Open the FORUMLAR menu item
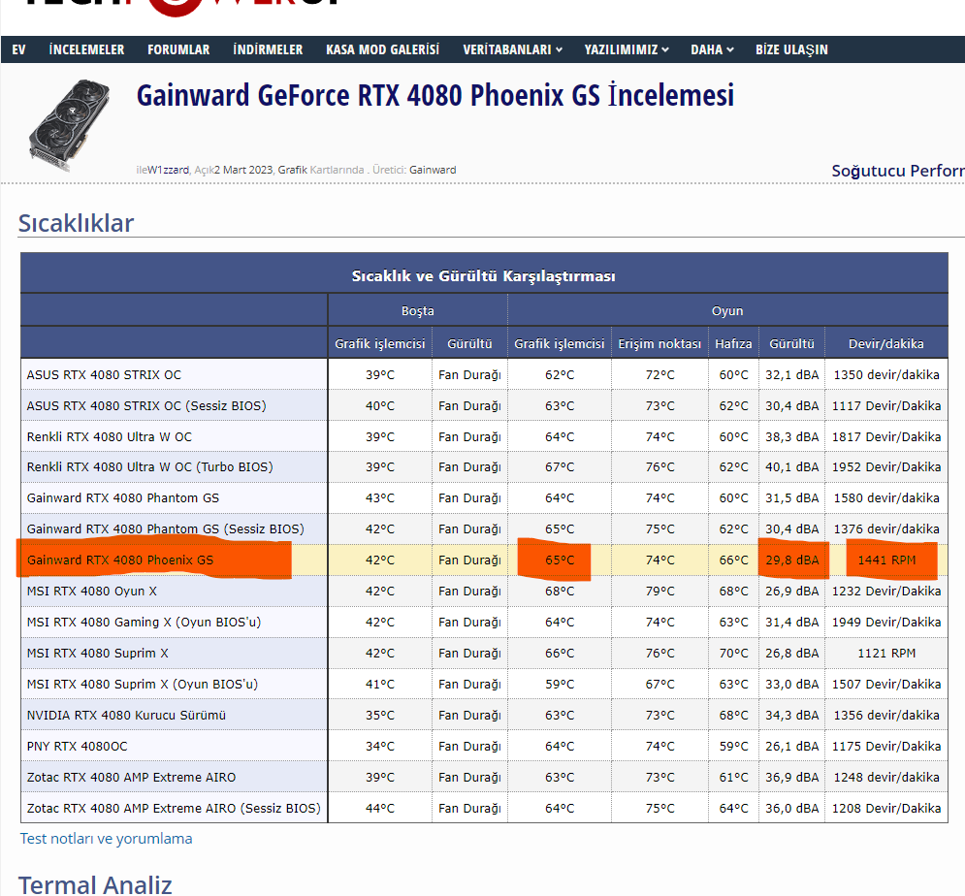This screenshot has height=896, width=965. 178,49
